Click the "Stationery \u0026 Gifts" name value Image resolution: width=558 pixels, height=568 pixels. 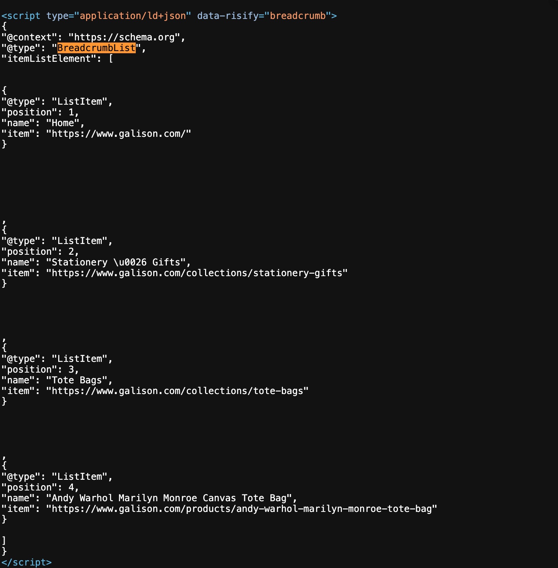(x=116, y=262)
